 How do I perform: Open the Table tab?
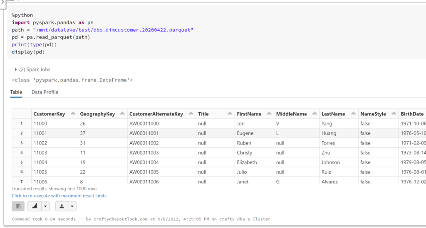(x=16, y=92)
